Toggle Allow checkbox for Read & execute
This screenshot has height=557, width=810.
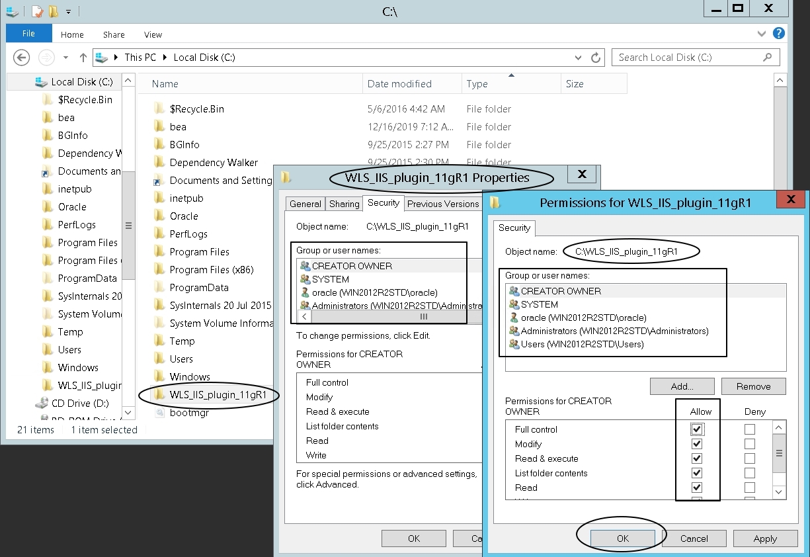click(696, 458)
